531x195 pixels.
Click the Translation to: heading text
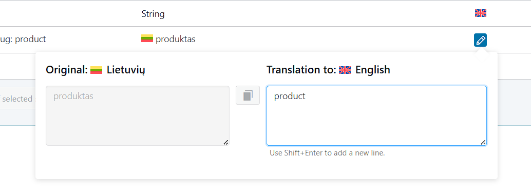click(301, 70)
